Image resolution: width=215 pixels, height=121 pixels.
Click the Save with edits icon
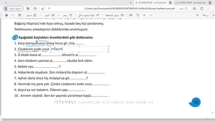(x=6, y=15)
